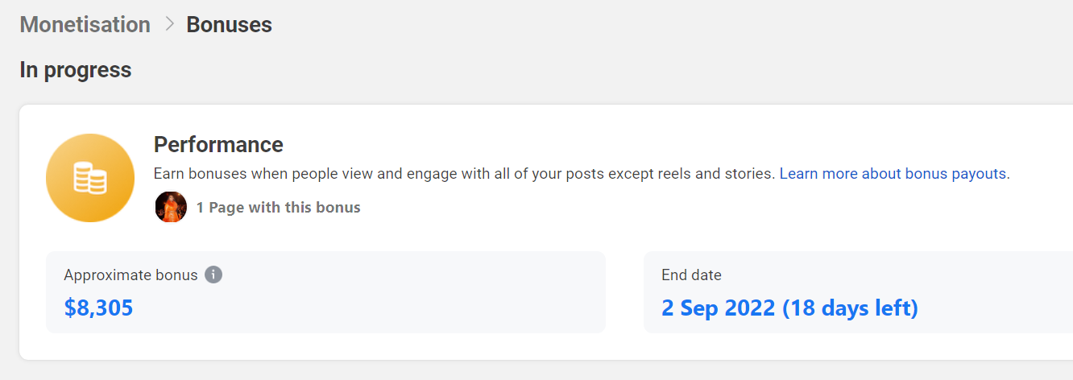Click the 2 Sep 2022 end date
Viewport: 1073px width, 380px height.
coord(719,308)
